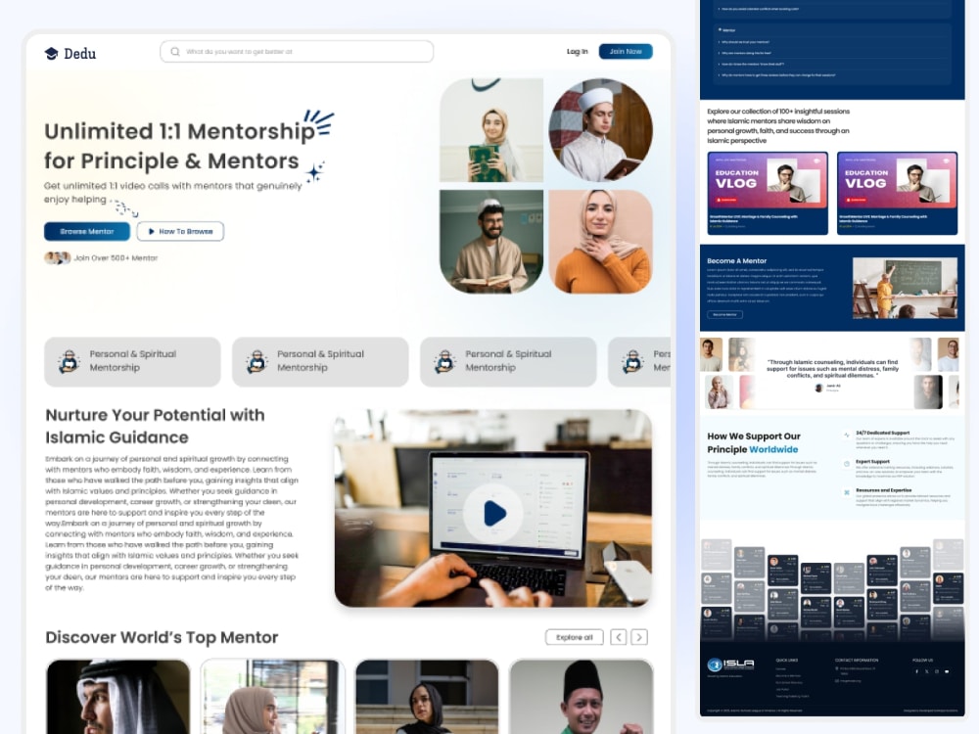Click the magnifier icon in the search bar

tap(175, 52)
